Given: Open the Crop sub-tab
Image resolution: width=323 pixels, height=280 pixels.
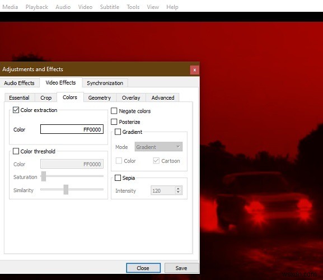Looking at the screenshot, I should [x=46, y=97].
